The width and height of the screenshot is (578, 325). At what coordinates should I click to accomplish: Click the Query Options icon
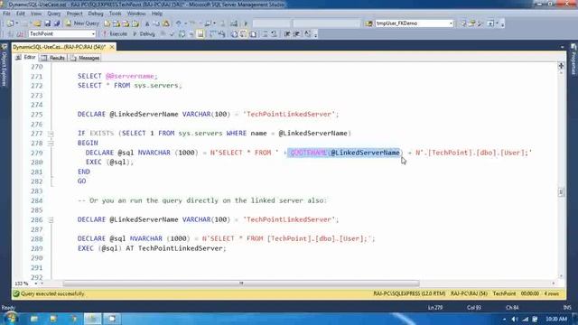[191, 34]
